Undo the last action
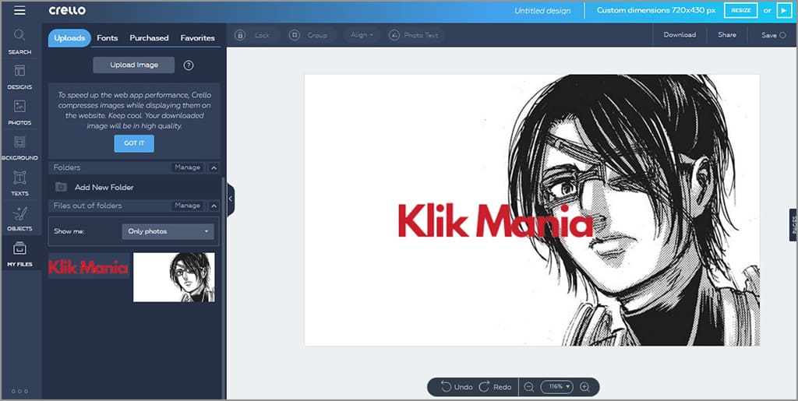 click(457, 387)
